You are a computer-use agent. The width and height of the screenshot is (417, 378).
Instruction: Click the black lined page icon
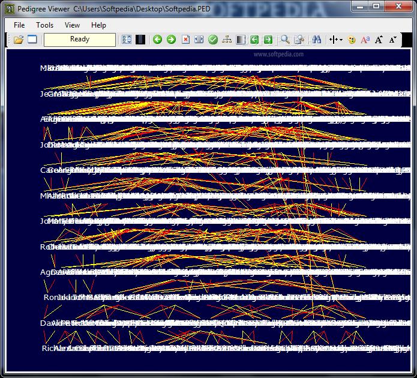[140, 40]
